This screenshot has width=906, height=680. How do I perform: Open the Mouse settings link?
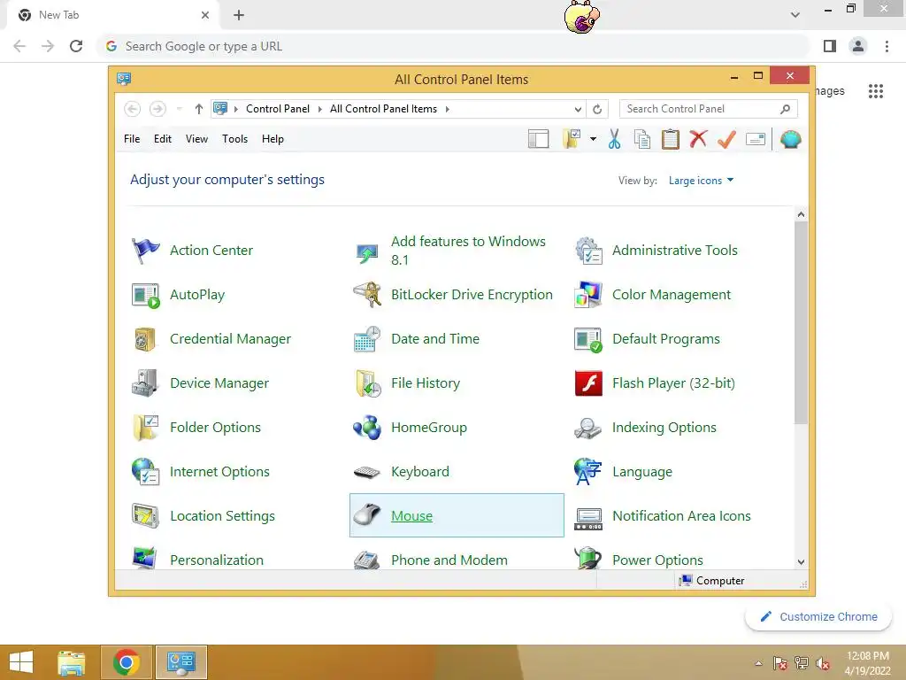point(411,516)
